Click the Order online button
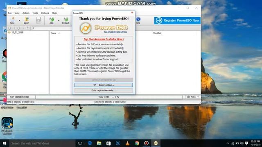Viewport: 262px width, 147px height. [x=104, y=85]
